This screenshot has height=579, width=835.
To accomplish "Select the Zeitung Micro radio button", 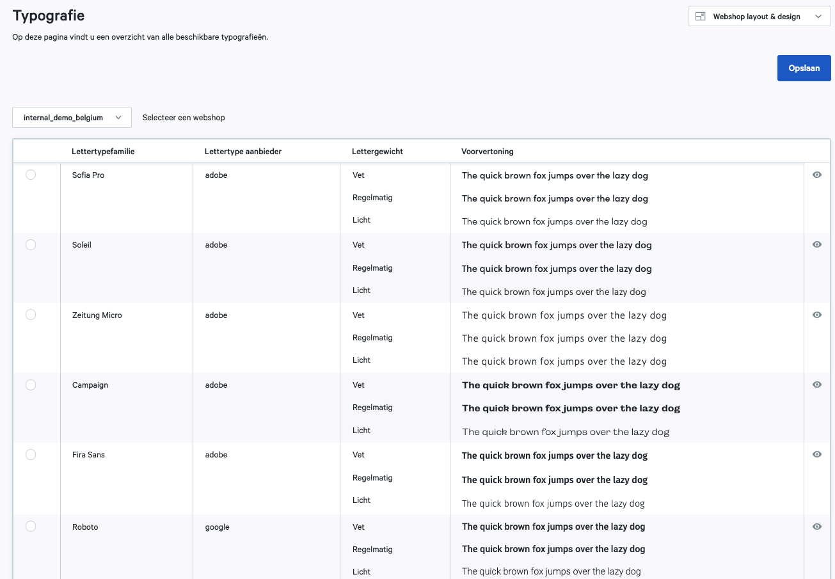I will pos(31,315).
